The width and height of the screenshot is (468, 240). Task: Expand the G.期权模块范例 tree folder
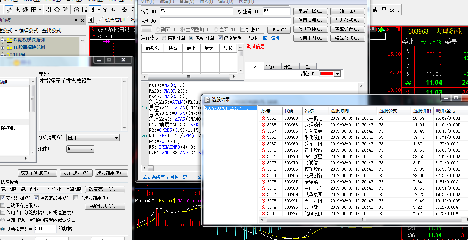pyautogui.click(x=3, y=40)
